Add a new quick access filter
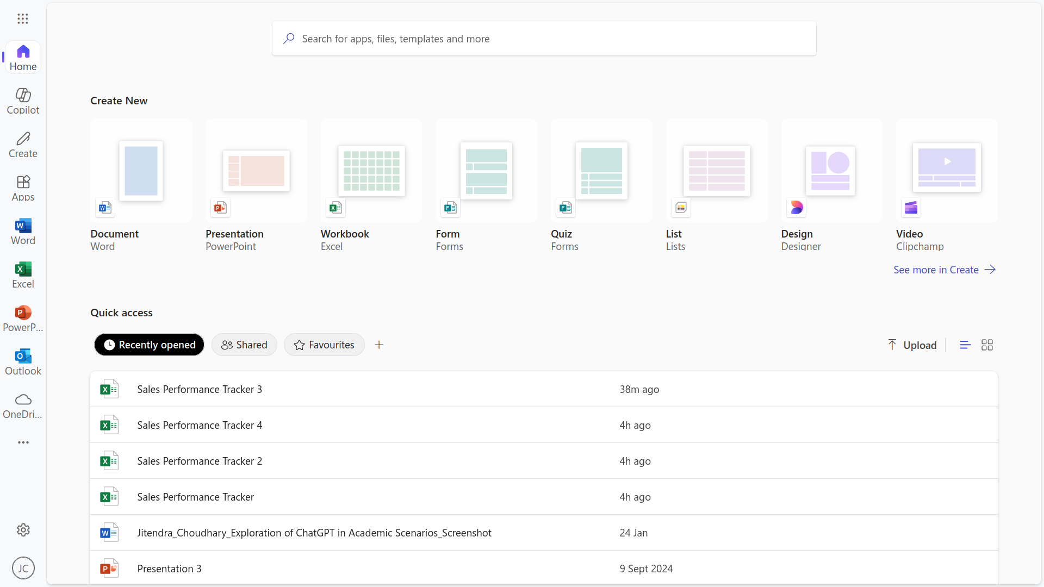 (379, 345)
